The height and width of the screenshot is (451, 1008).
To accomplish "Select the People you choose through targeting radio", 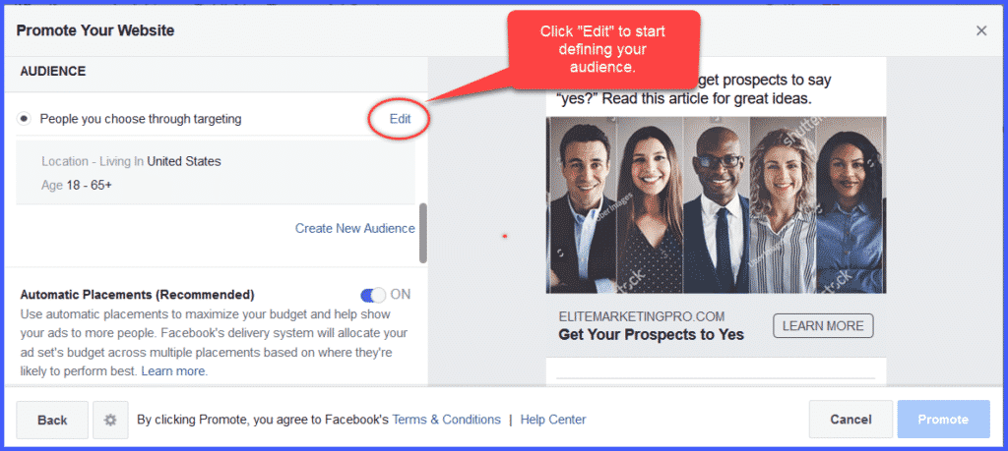I will point(24,119).
